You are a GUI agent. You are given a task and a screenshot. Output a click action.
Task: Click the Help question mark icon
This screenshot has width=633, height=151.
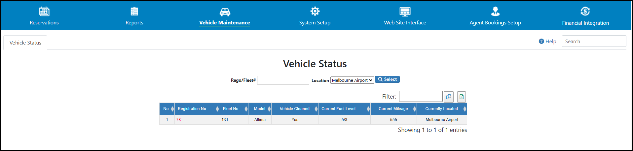tap(541, 41)
